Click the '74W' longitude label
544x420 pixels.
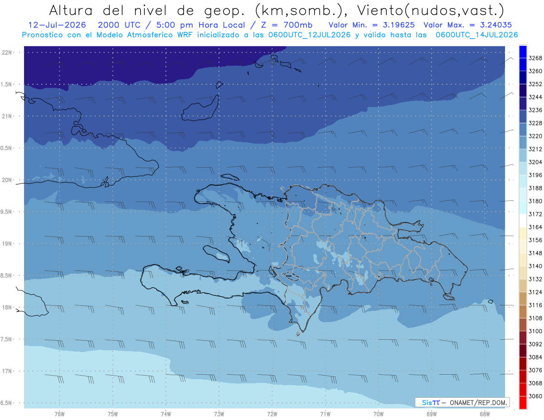pos(165,414)
